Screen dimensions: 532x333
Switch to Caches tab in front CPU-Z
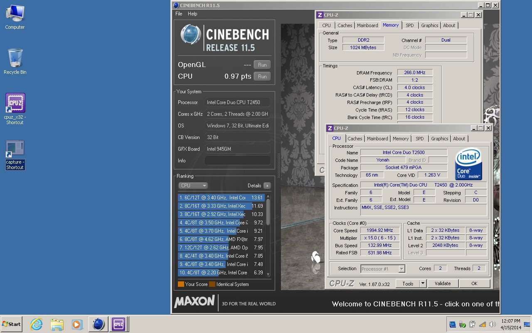pos(355,139)
